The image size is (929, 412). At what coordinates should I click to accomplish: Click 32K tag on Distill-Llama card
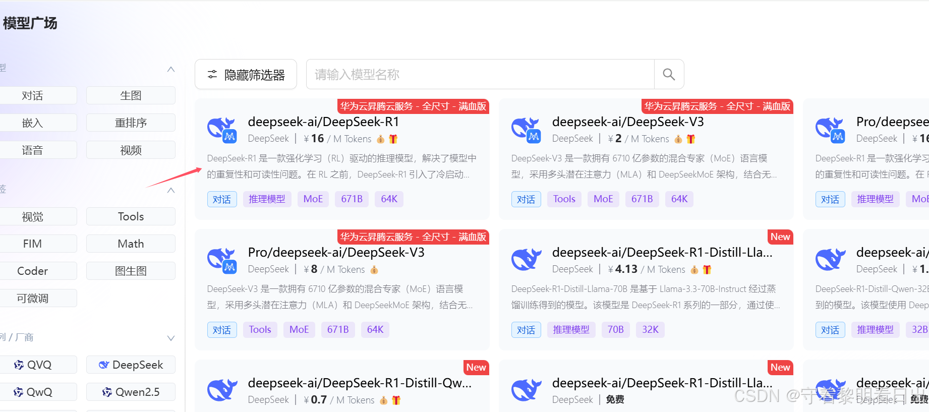[650, 330]
